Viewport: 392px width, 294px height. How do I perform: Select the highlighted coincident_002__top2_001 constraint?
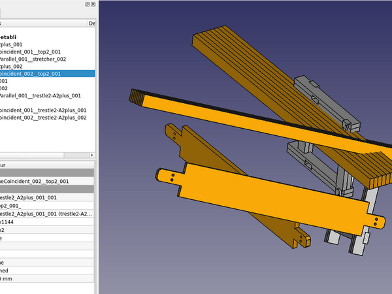tap(33, 74)
